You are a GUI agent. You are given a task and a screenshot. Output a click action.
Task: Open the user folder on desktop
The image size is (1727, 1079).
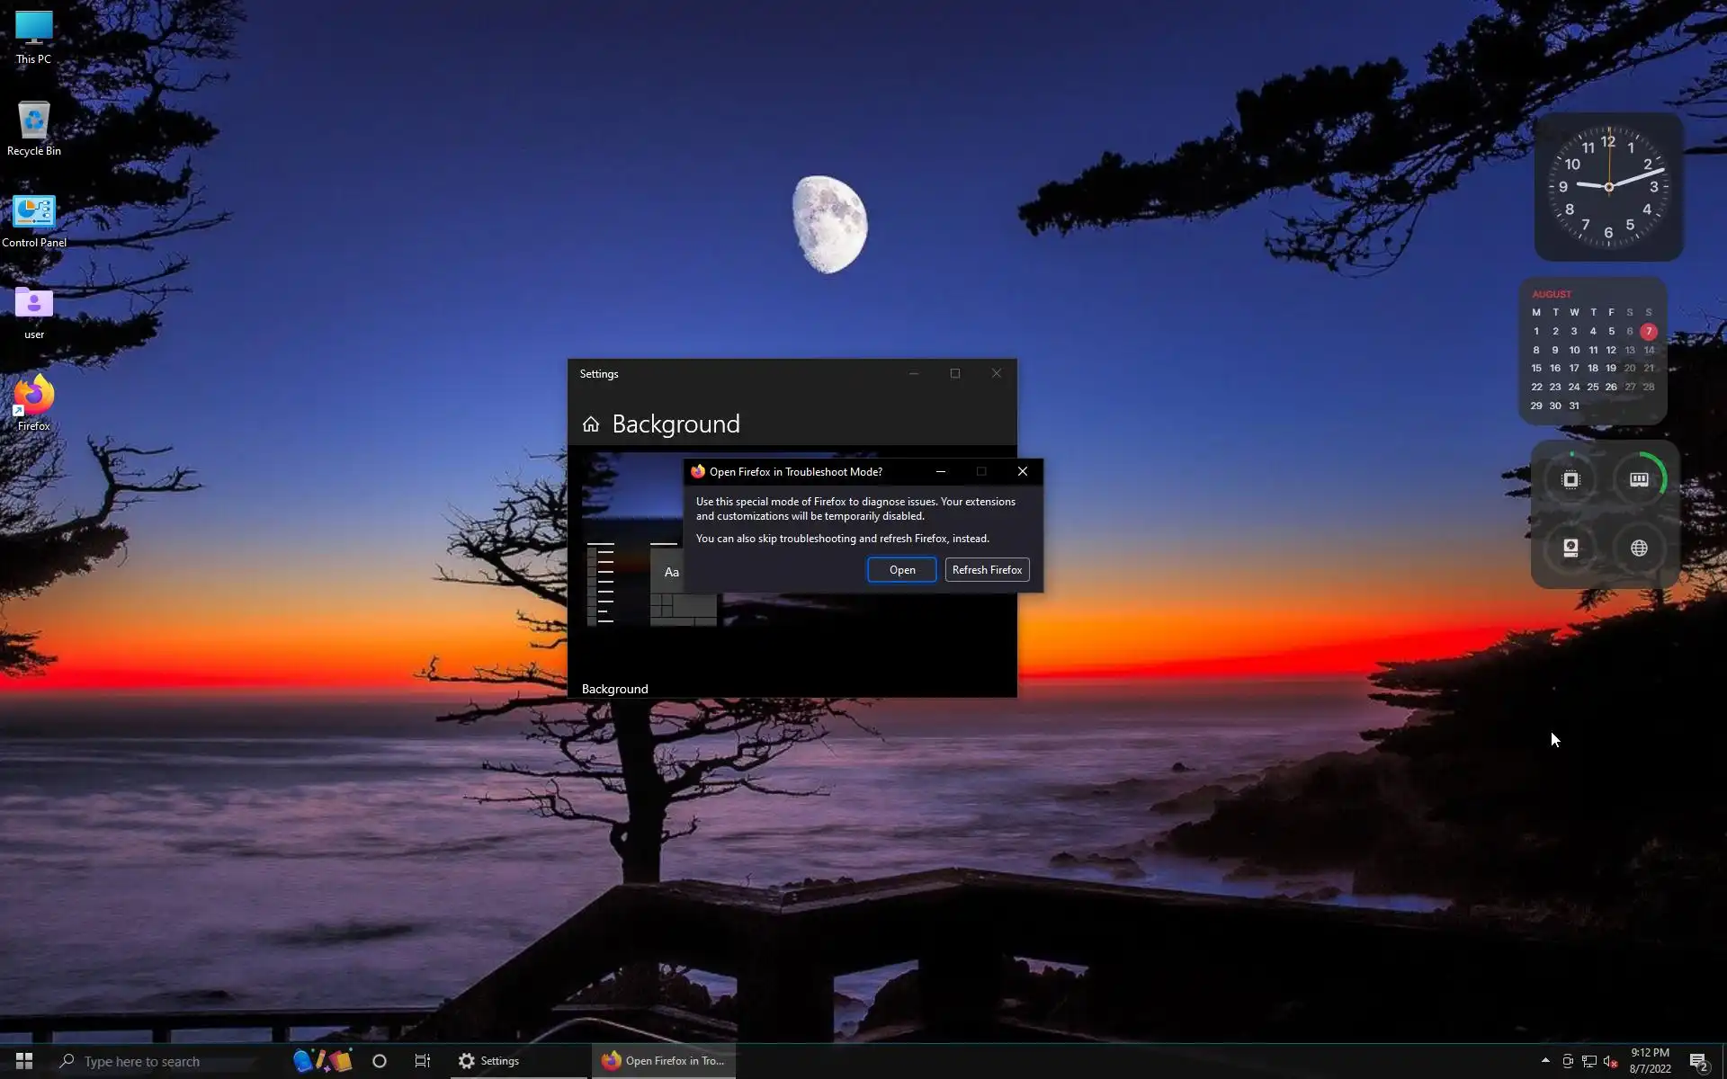pos(33,311)
